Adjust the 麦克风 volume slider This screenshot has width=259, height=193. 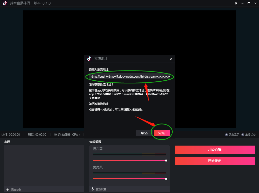point(129,179)
